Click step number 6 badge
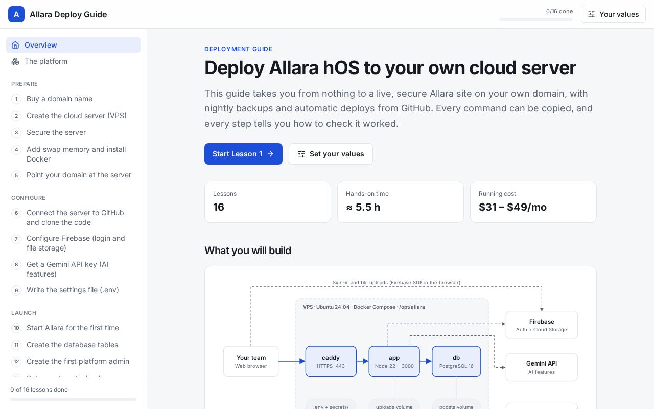This screenshot has height=409, width=654. coord(16,213)
